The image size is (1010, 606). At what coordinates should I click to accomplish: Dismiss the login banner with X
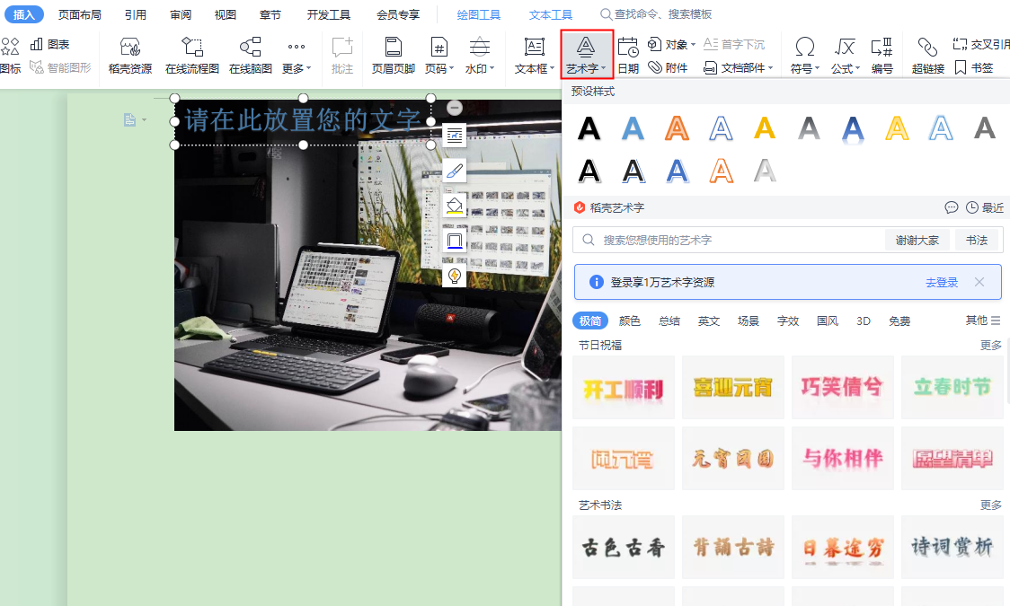point(979,282)
